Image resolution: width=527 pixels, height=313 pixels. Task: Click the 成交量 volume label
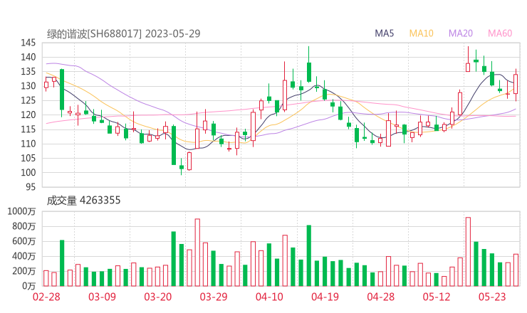(61, 201)
